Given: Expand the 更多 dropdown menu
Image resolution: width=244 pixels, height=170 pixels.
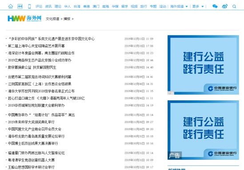Looking at the screenshot, I should pyautogui.click(x=198, y=7).
